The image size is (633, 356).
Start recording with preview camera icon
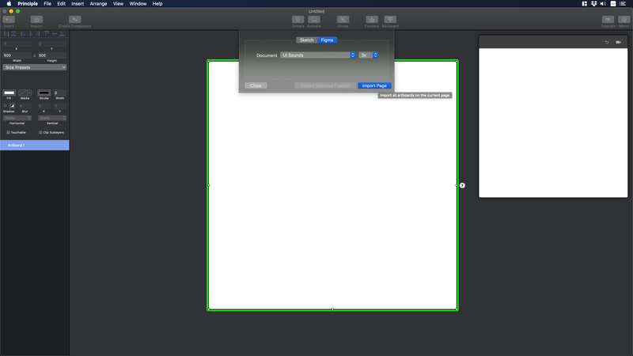point(619,42)
